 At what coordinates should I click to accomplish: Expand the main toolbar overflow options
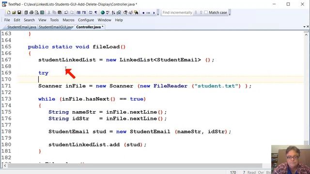(x=158, y=13)
